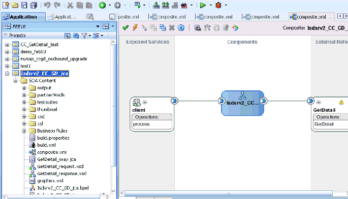The image size is (348, 199).
Task: Click the warning icon on GetDetail reference
Action: click(341, 102)
